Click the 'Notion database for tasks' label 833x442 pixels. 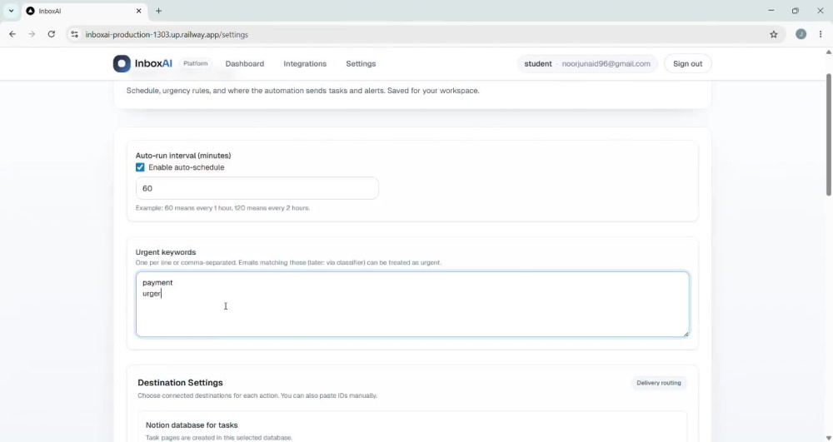(192, 425)
